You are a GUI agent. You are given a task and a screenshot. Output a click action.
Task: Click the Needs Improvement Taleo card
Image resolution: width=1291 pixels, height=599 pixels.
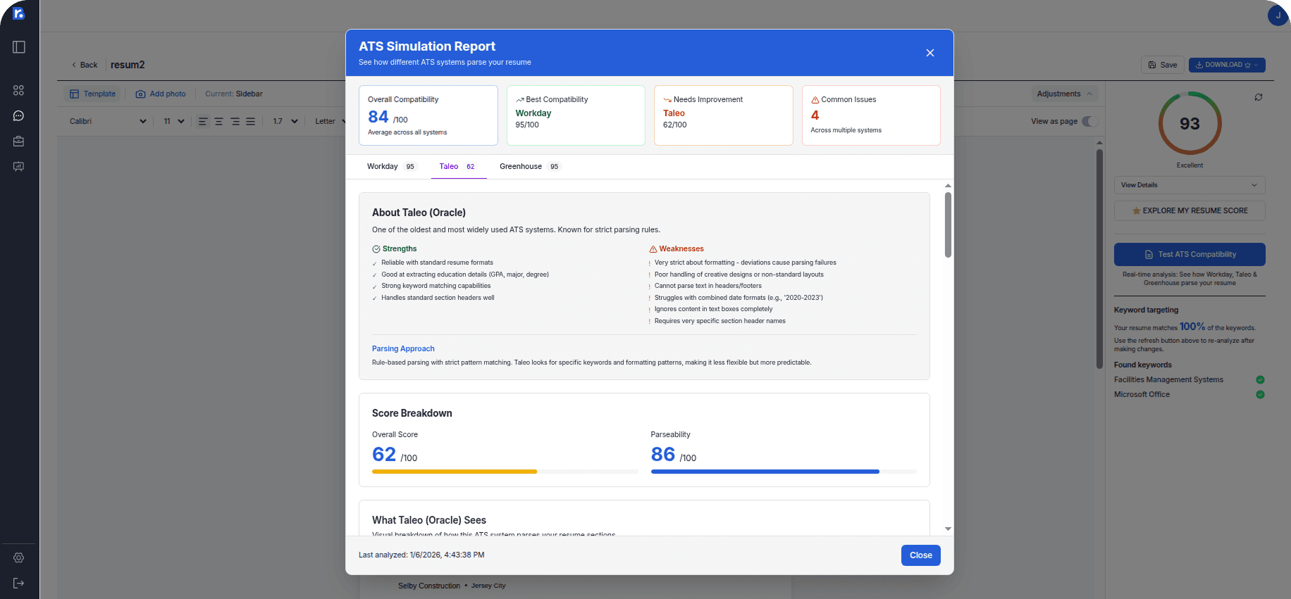point(724,115)
